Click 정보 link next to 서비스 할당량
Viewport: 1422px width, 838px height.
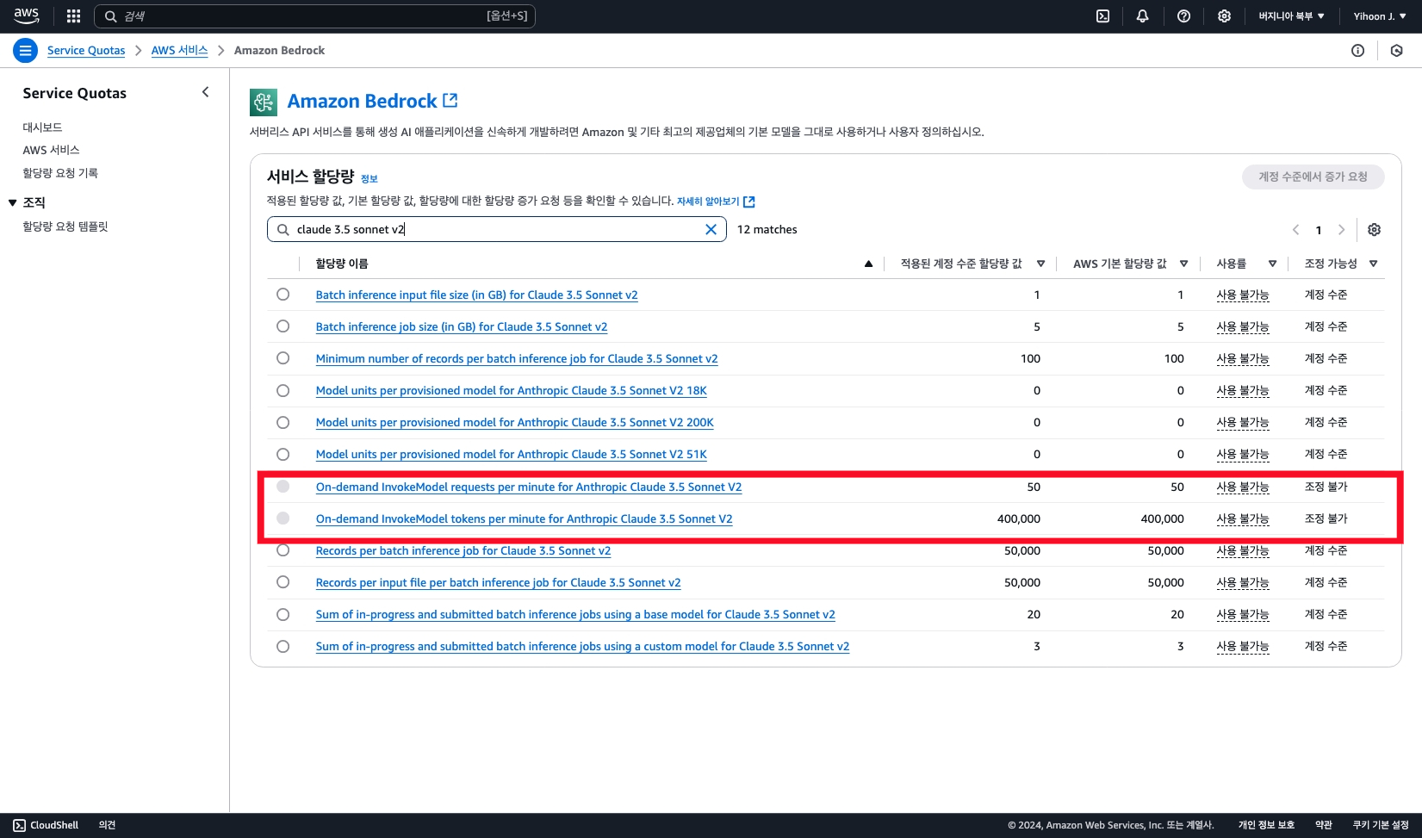(369, 179)
